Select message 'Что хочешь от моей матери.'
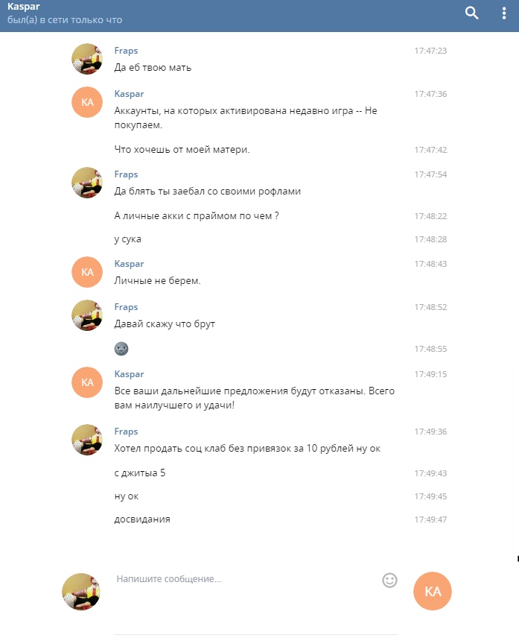The width and height of the screenshot is (519, 638). click(x=182, y=150)
